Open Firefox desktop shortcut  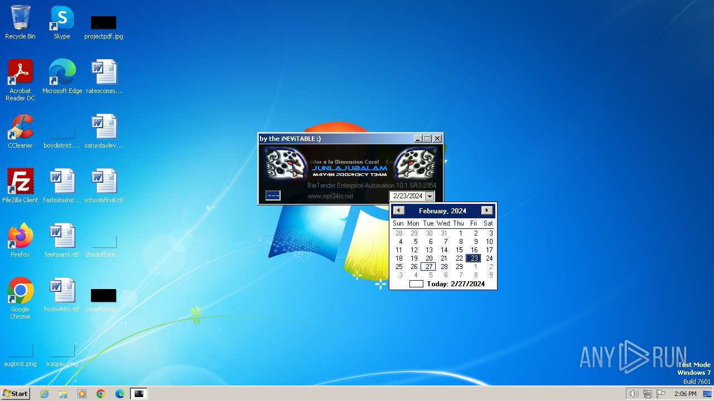[x=20, y=241]
